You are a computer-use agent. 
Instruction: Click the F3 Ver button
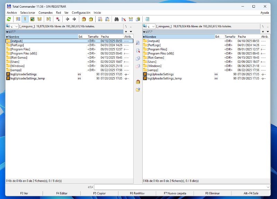point(24,193)
